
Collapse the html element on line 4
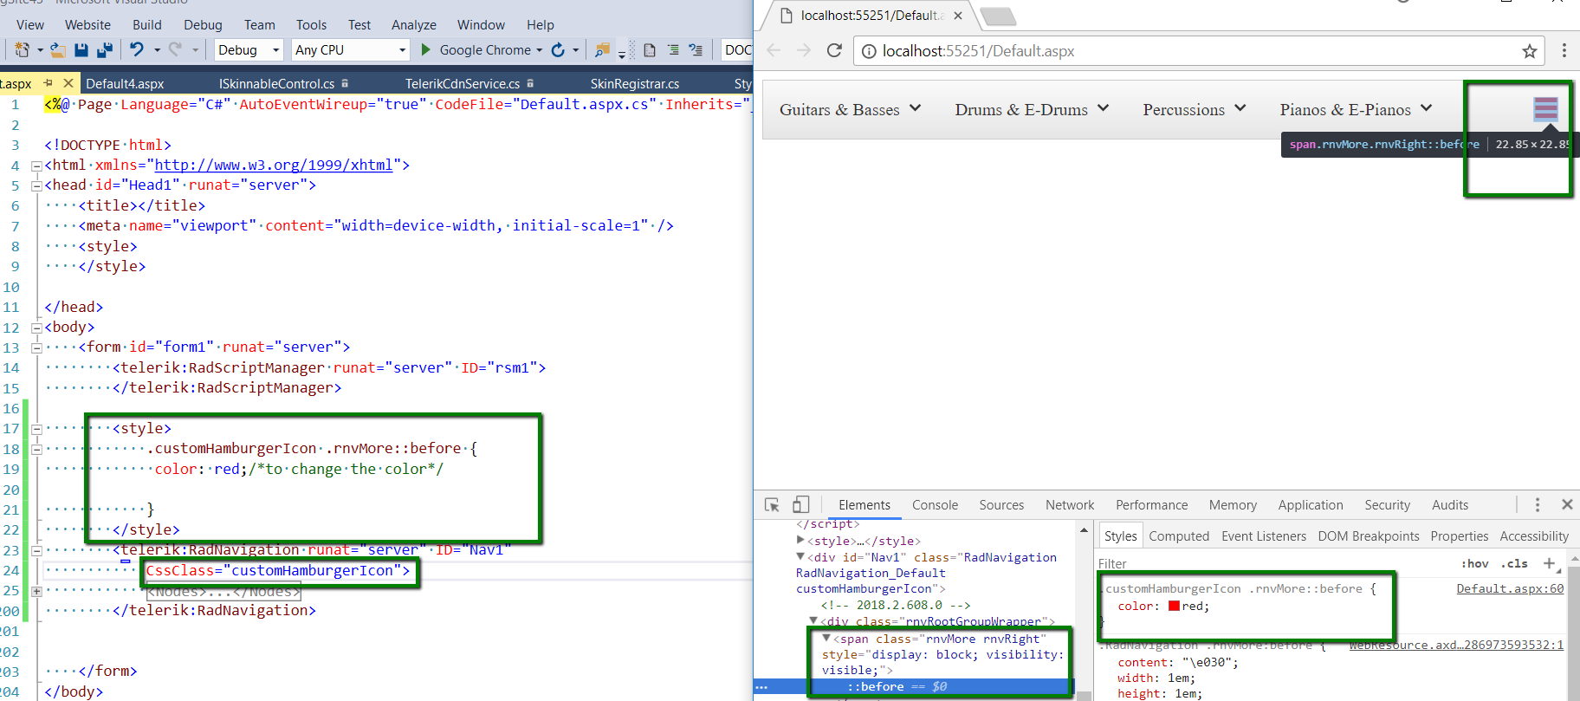(x=36, y=166)
